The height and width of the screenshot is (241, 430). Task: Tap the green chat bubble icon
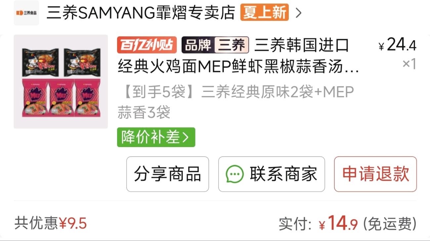(x=235, y=174)
